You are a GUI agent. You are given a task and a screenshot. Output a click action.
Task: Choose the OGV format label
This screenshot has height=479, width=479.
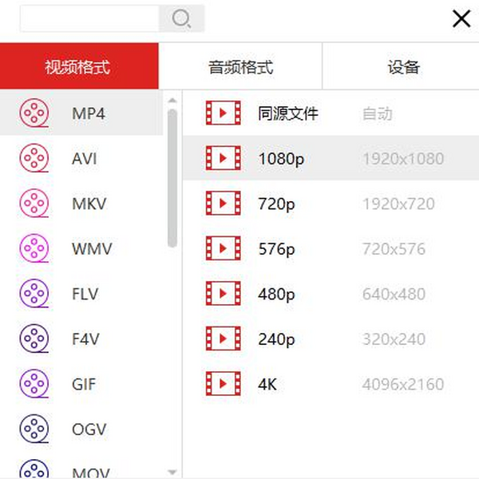[89, 429]
